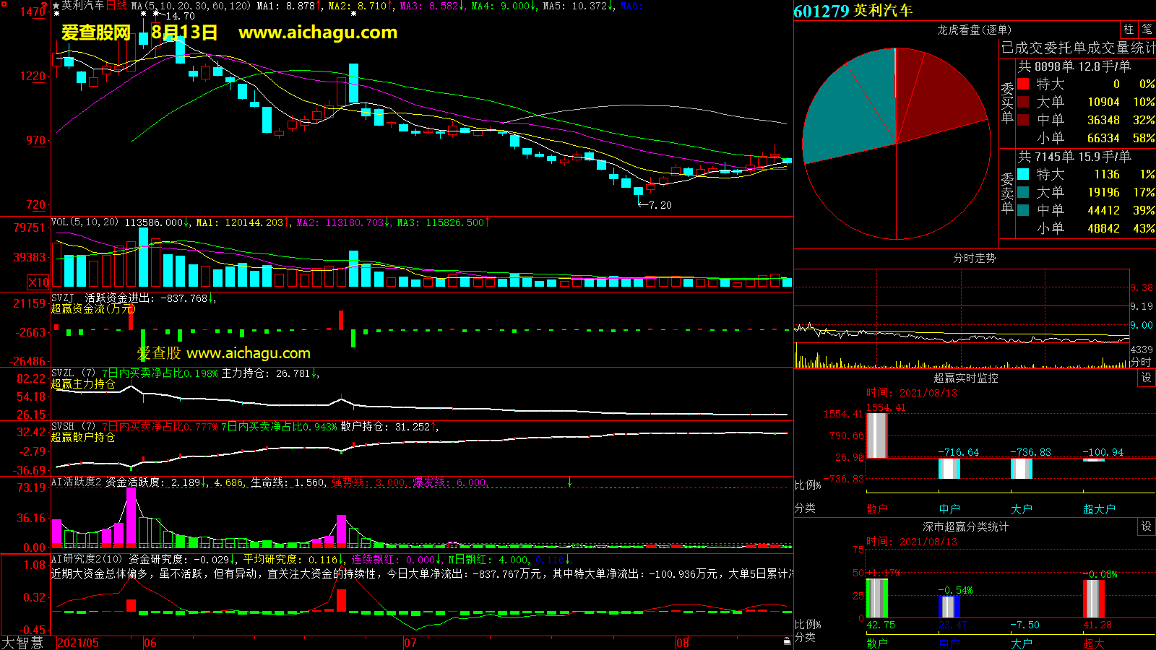Viewport: 1156px width, 650px height.
Task: Toggle the 柱 bar chart view
Action: pyautogui.click(x=1129, y=30)
